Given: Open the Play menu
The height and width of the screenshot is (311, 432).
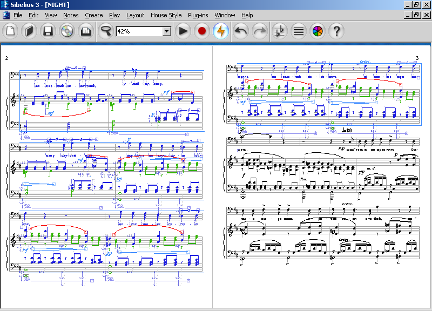Looking at the screenshot, I should (x=114, y=15).
